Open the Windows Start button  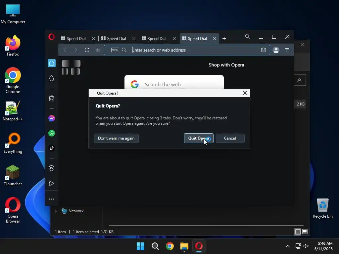[140, 246]
